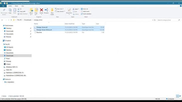Click Downloads in breadcrumb path
The height and width of the screenshot is (102, 182).
coord(28,20)
